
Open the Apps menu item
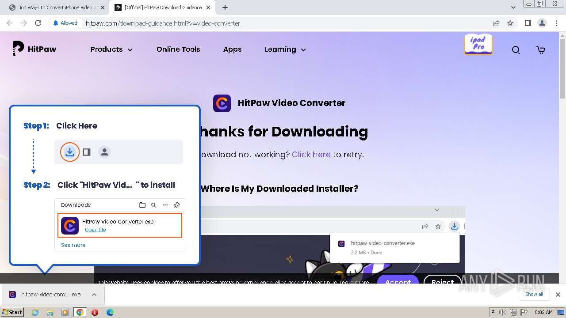coord(232,49)
